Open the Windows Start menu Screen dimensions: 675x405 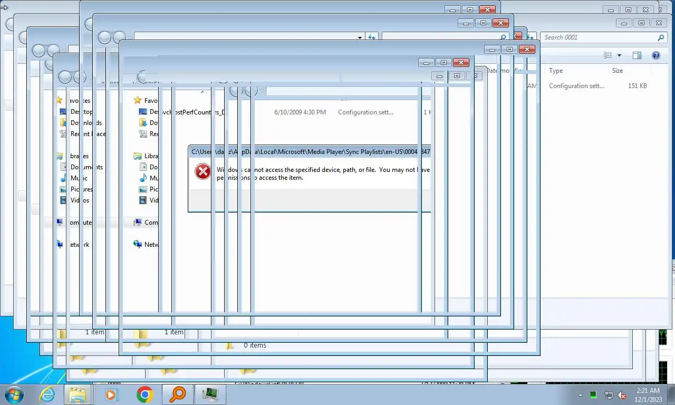(13, 394)
